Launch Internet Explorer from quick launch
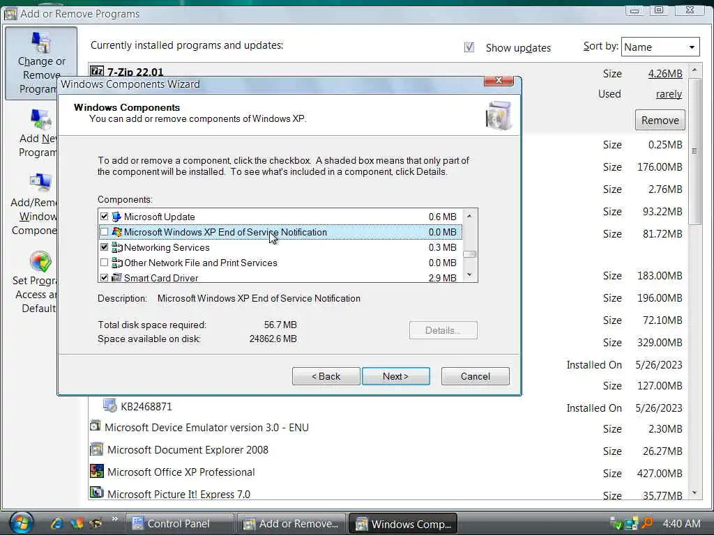 pos(56,524)
